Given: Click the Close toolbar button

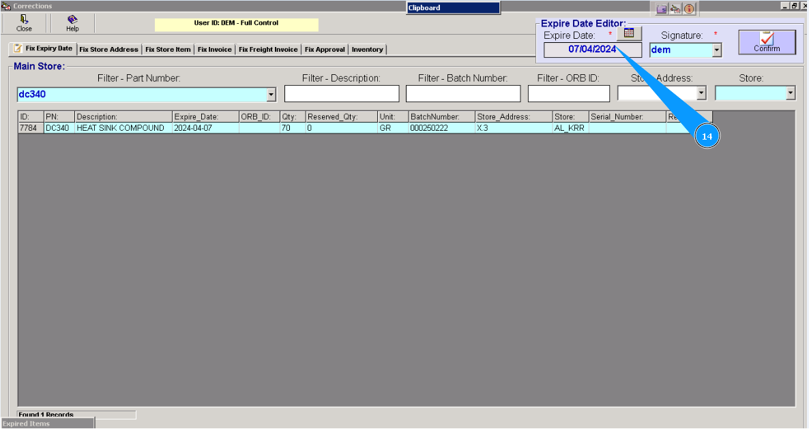Looking at the screenshot, I should [x=24, y=23].
